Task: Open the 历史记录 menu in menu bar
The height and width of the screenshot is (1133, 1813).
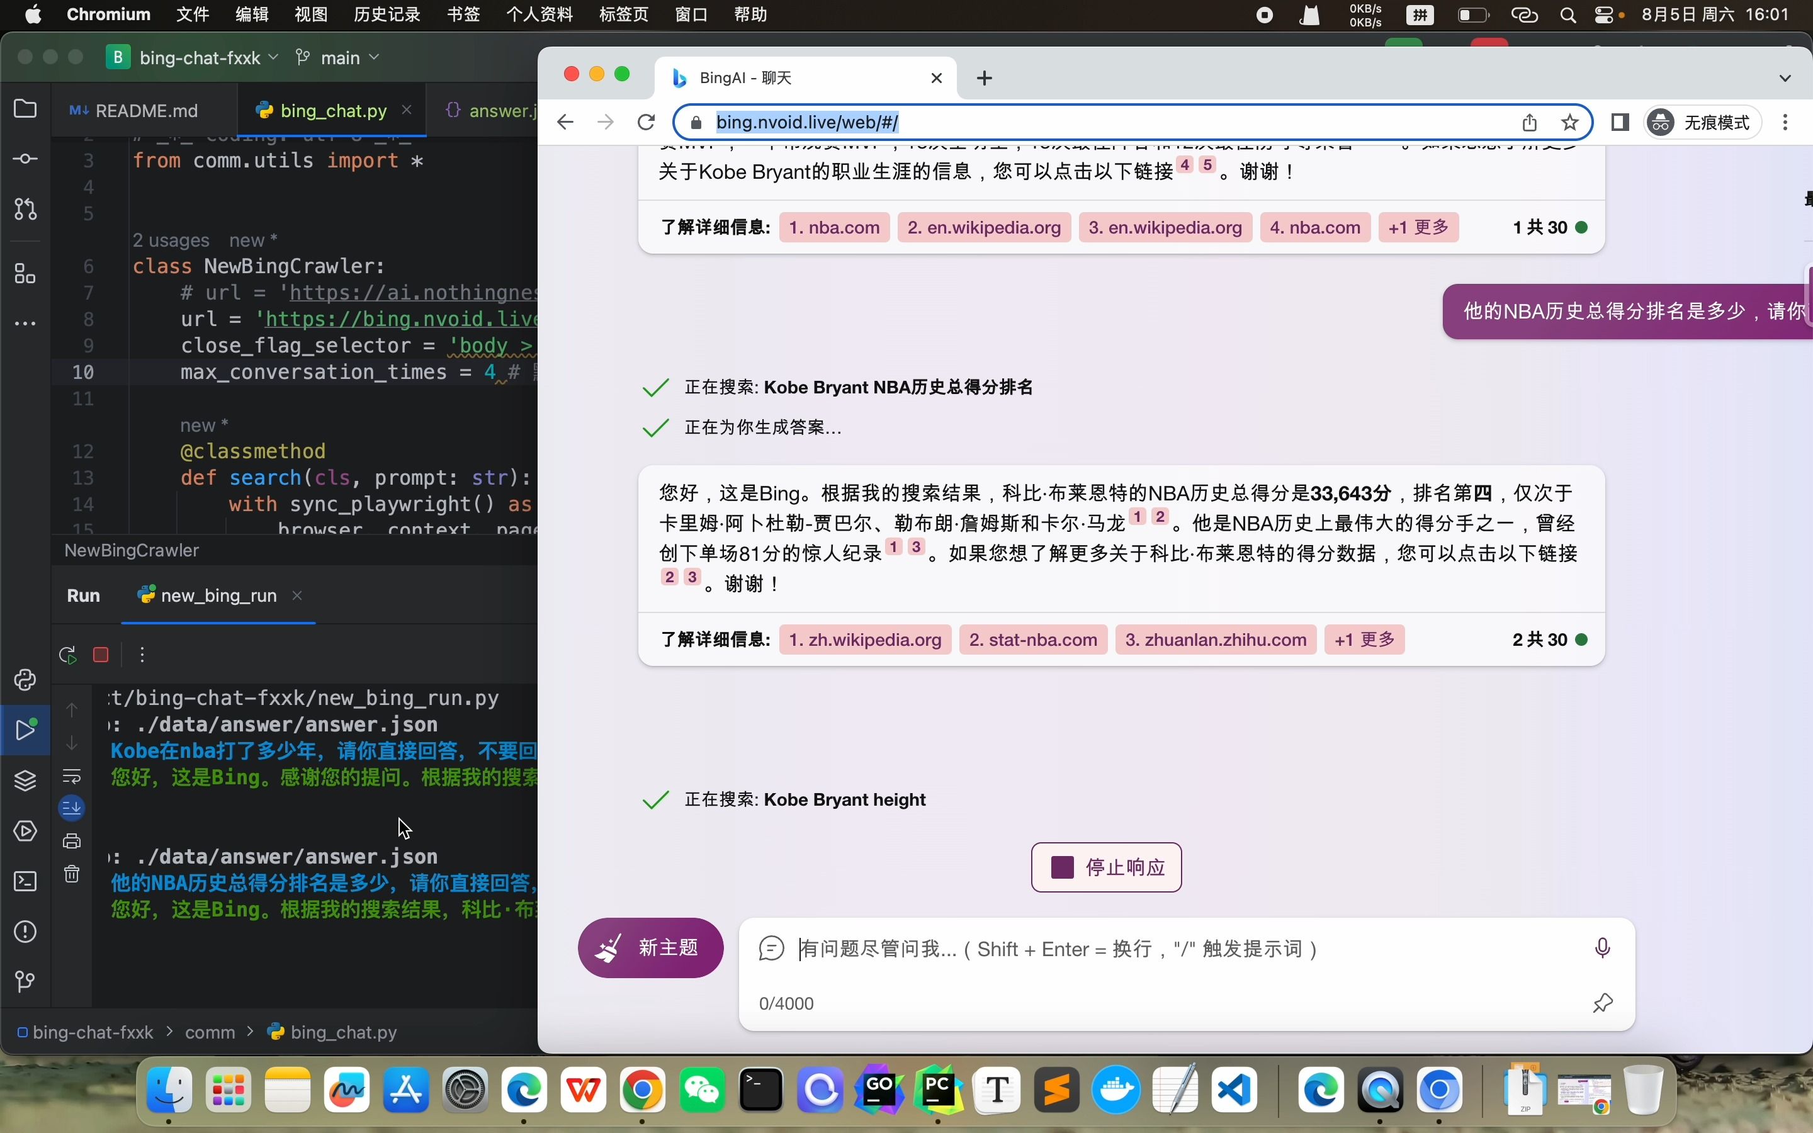Action: click(x=387, y=14)
